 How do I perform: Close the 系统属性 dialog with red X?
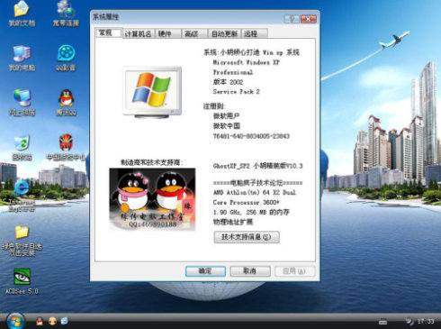309,19
